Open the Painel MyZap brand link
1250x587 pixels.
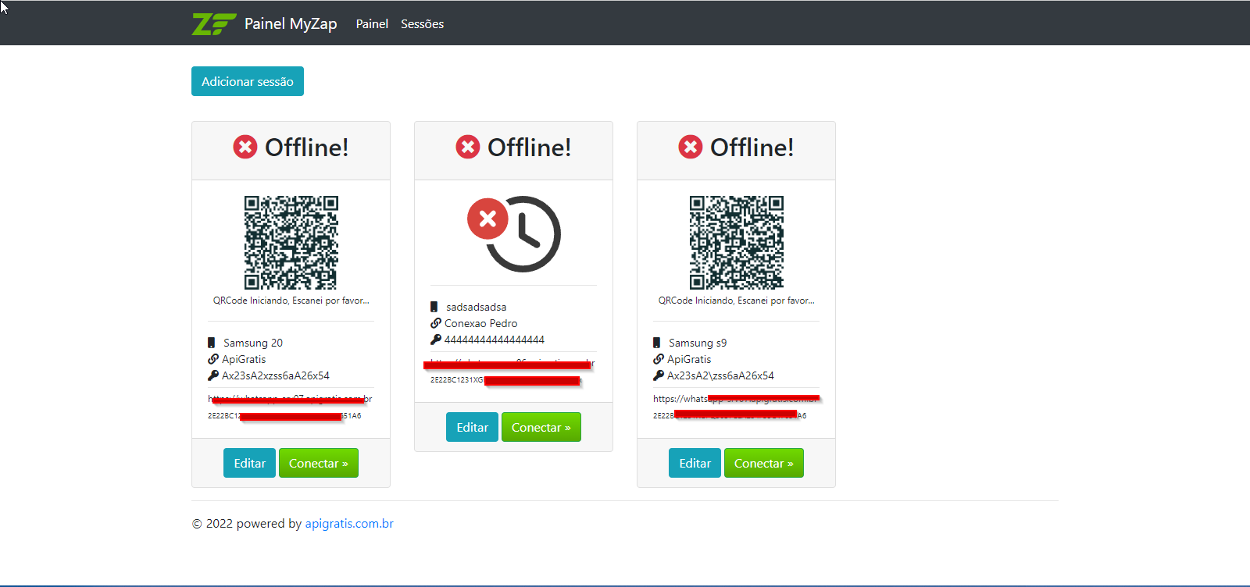click(x=265, y=24)
